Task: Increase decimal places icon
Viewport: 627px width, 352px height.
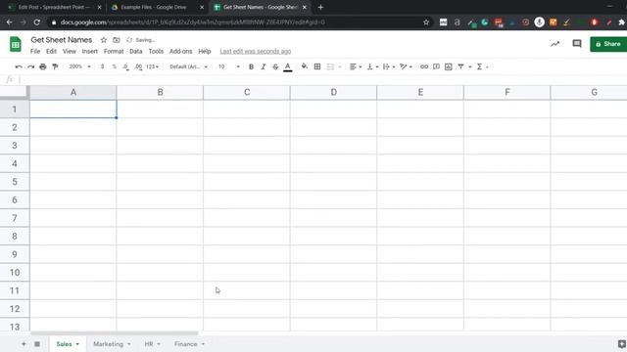Action: point(138,66)
